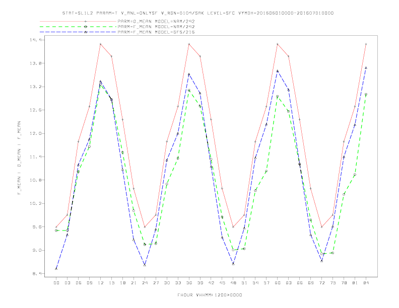Click green circle data point at hour 00

[x=56, y=230]
